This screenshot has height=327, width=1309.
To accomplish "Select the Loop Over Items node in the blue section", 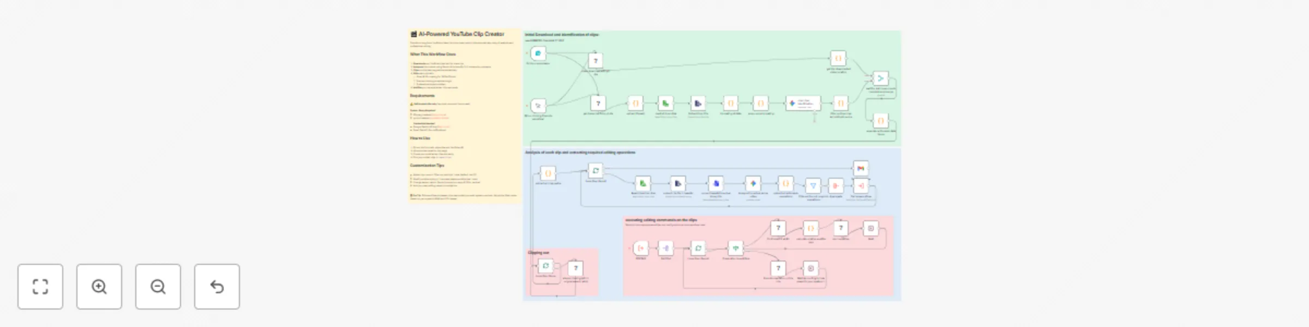I will (596, 171).
